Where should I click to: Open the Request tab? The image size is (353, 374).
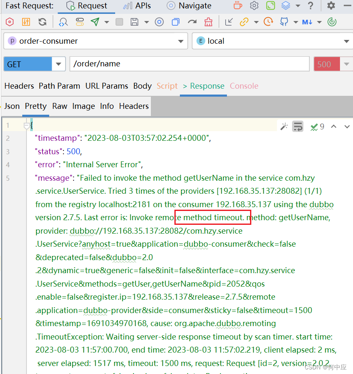coord(87,6)
